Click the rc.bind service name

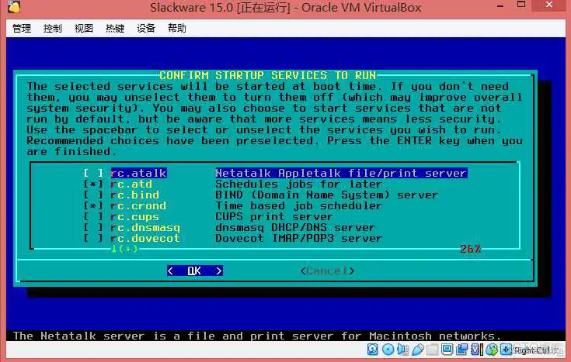(134, 195)
